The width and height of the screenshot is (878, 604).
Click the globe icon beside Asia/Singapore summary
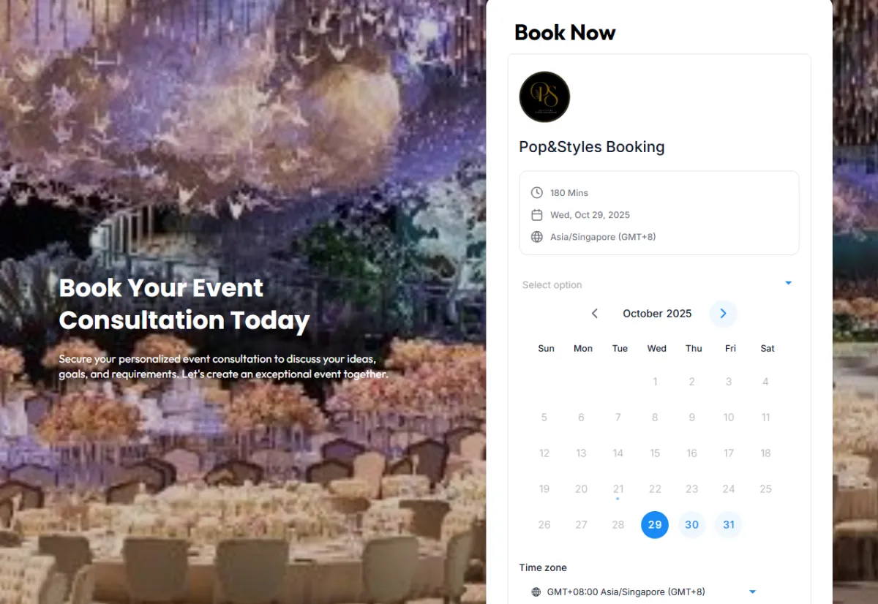(x=537, y=237)
